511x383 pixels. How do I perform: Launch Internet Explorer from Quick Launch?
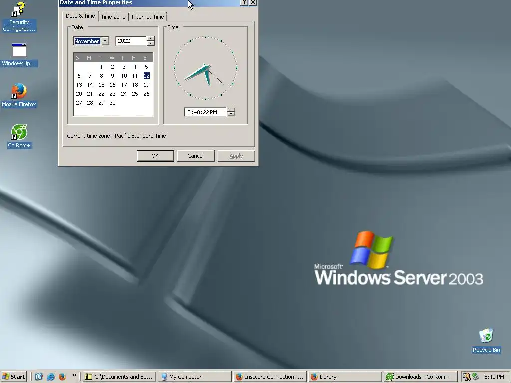tap(51, 377)
